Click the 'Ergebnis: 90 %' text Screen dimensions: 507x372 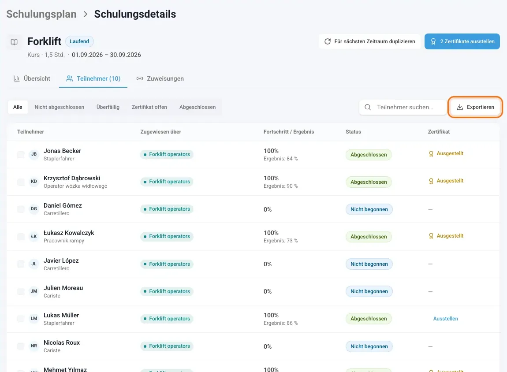coord(281,186)
